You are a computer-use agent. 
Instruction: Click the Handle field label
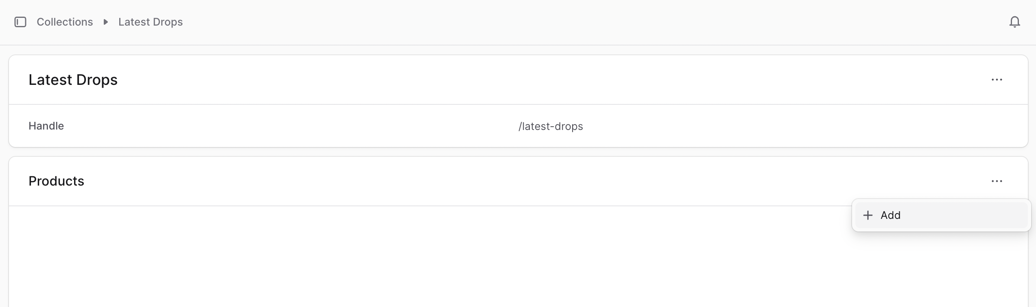coord(46,126)
